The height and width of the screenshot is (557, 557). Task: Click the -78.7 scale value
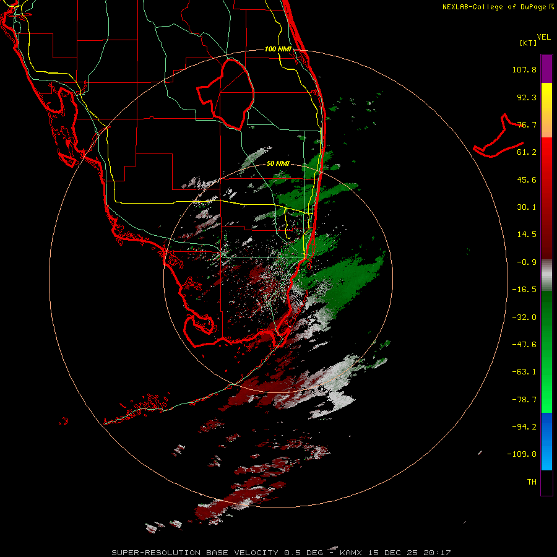click(x=524, y=400)
